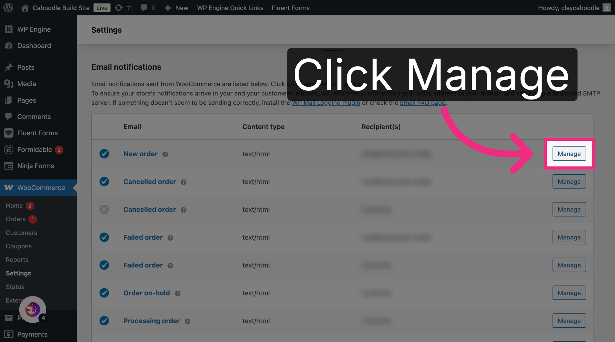Open WooCommerce Settings submenu
The image size is (615, 342).
click(x=18, y=273)
